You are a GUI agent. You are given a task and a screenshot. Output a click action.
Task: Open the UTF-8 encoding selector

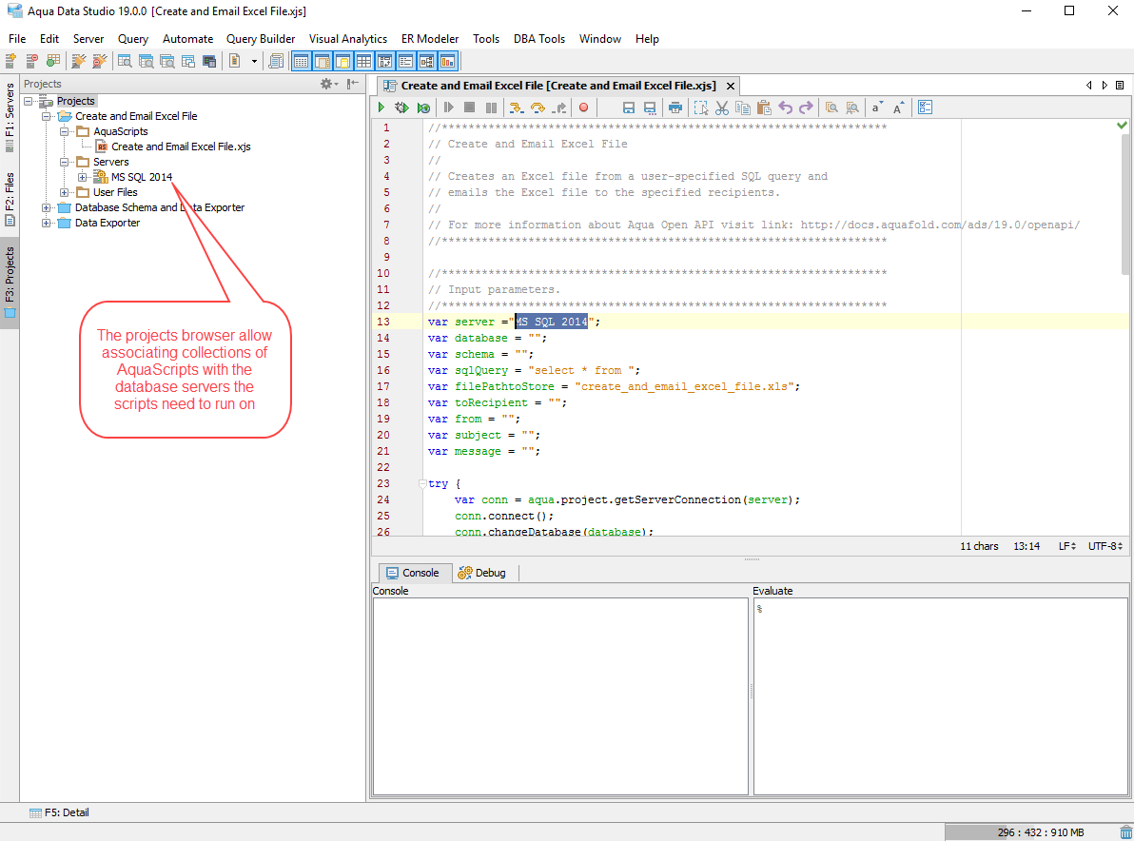tap(1105, 546)
